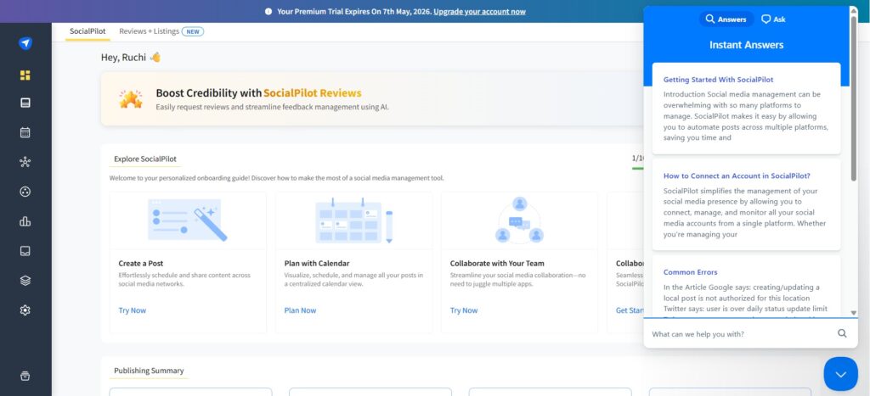Click the Plan with Calendar card title

point(317,264)
